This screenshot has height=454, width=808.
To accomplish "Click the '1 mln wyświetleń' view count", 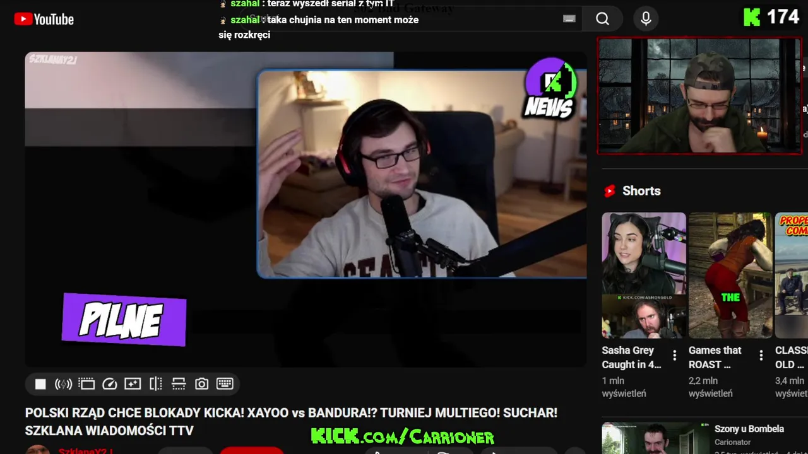I will click(624, 387).
